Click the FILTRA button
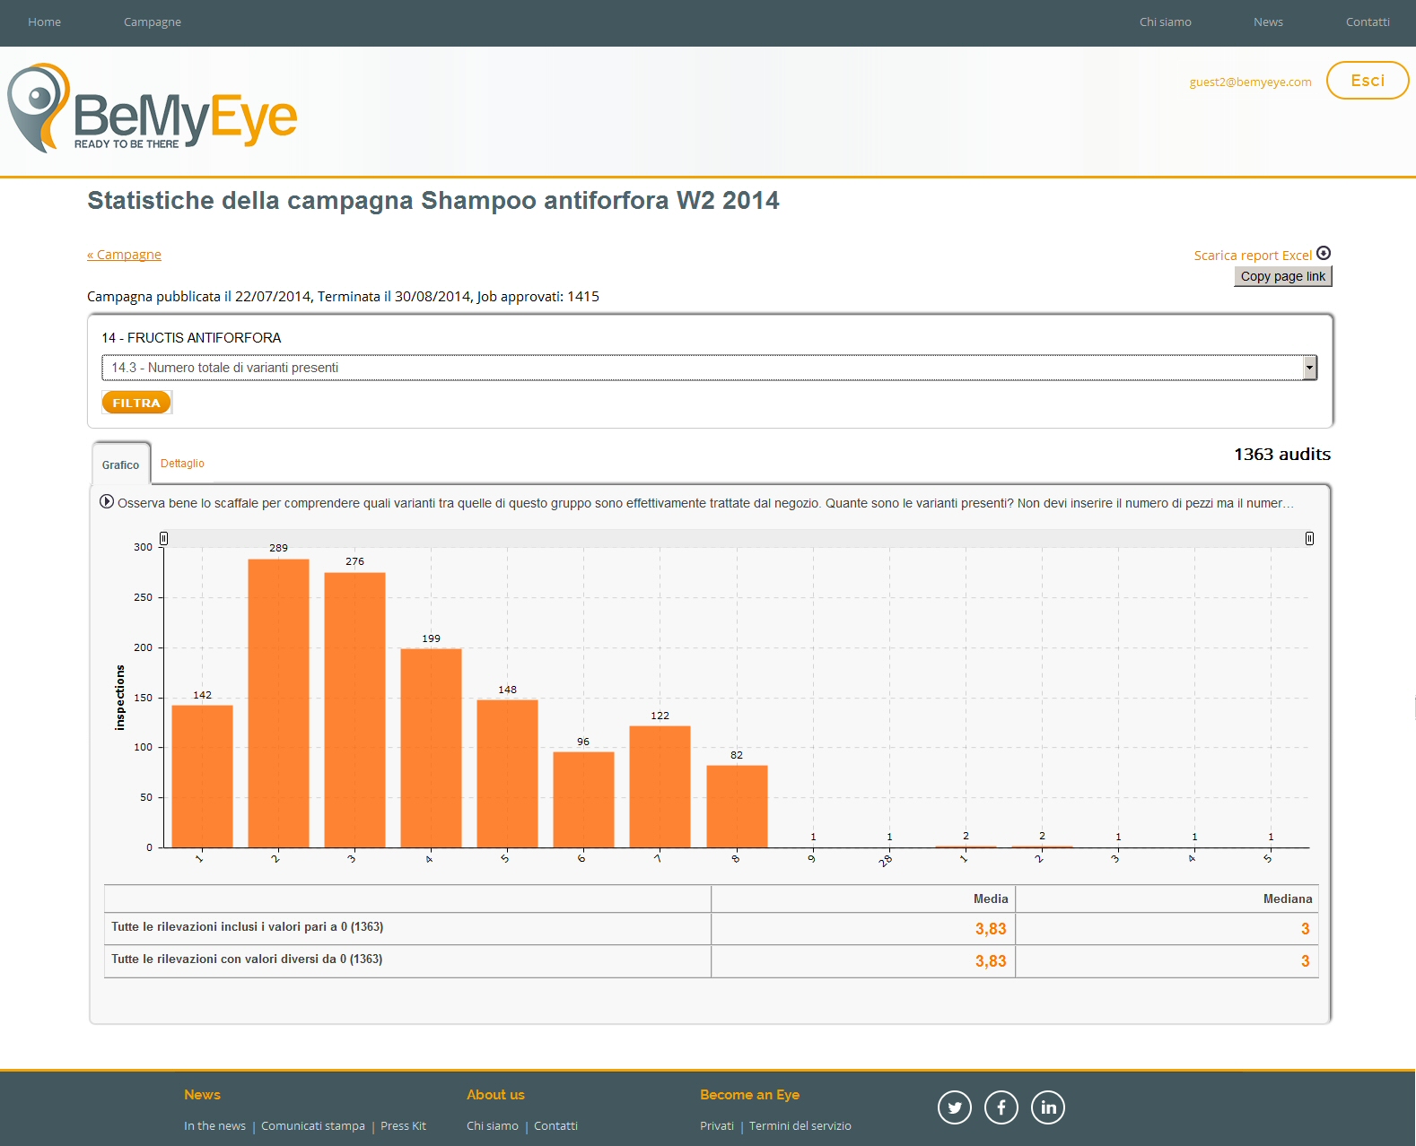1416x1146 pixels. [x=136, y=403]
